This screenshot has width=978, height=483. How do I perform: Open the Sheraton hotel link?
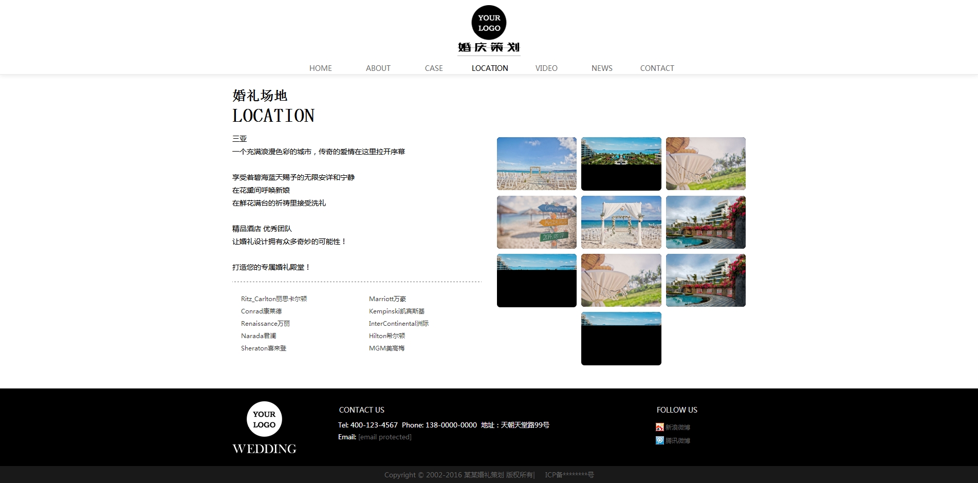[x=263, y=348]
